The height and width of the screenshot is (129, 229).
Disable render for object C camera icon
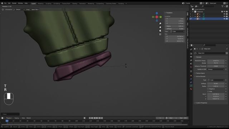pyautogui.click(x=227, y=19)
